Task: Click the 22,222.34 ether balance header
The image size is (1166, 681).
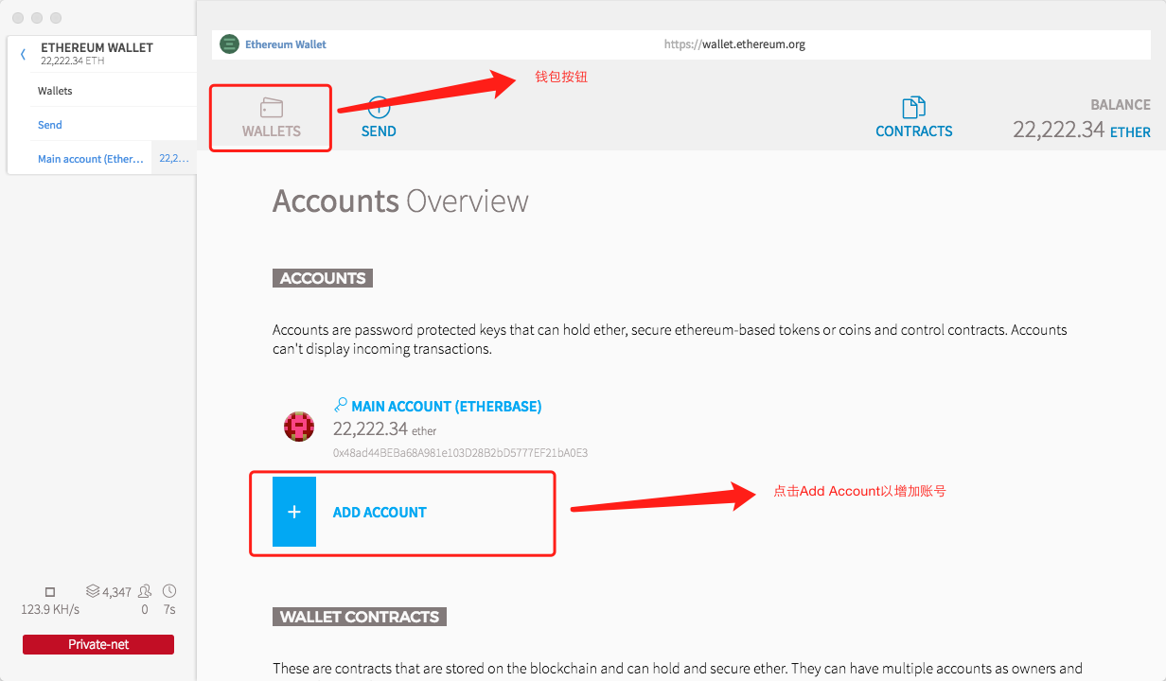Action: tap(1058, 130)
